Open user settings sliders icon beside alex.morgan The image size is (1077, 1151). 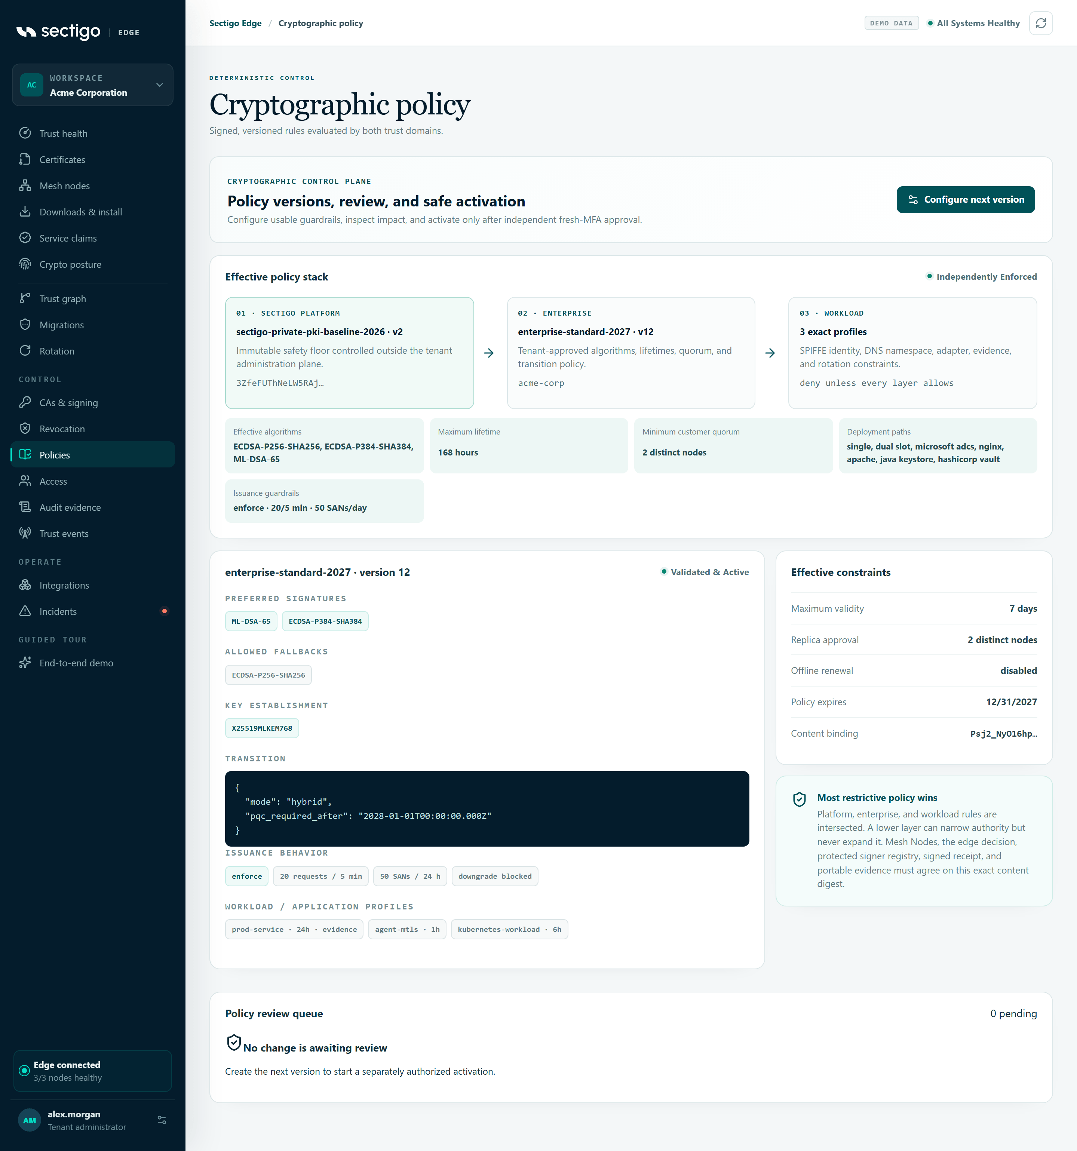coord(162,1120)
